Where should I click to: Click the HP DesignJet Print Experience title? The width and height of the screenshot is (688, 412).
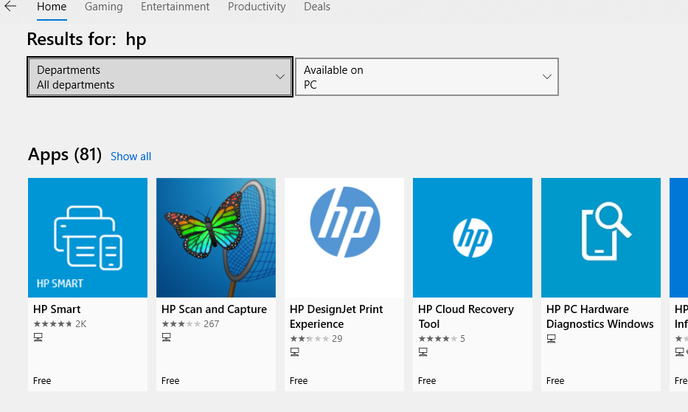336,317
